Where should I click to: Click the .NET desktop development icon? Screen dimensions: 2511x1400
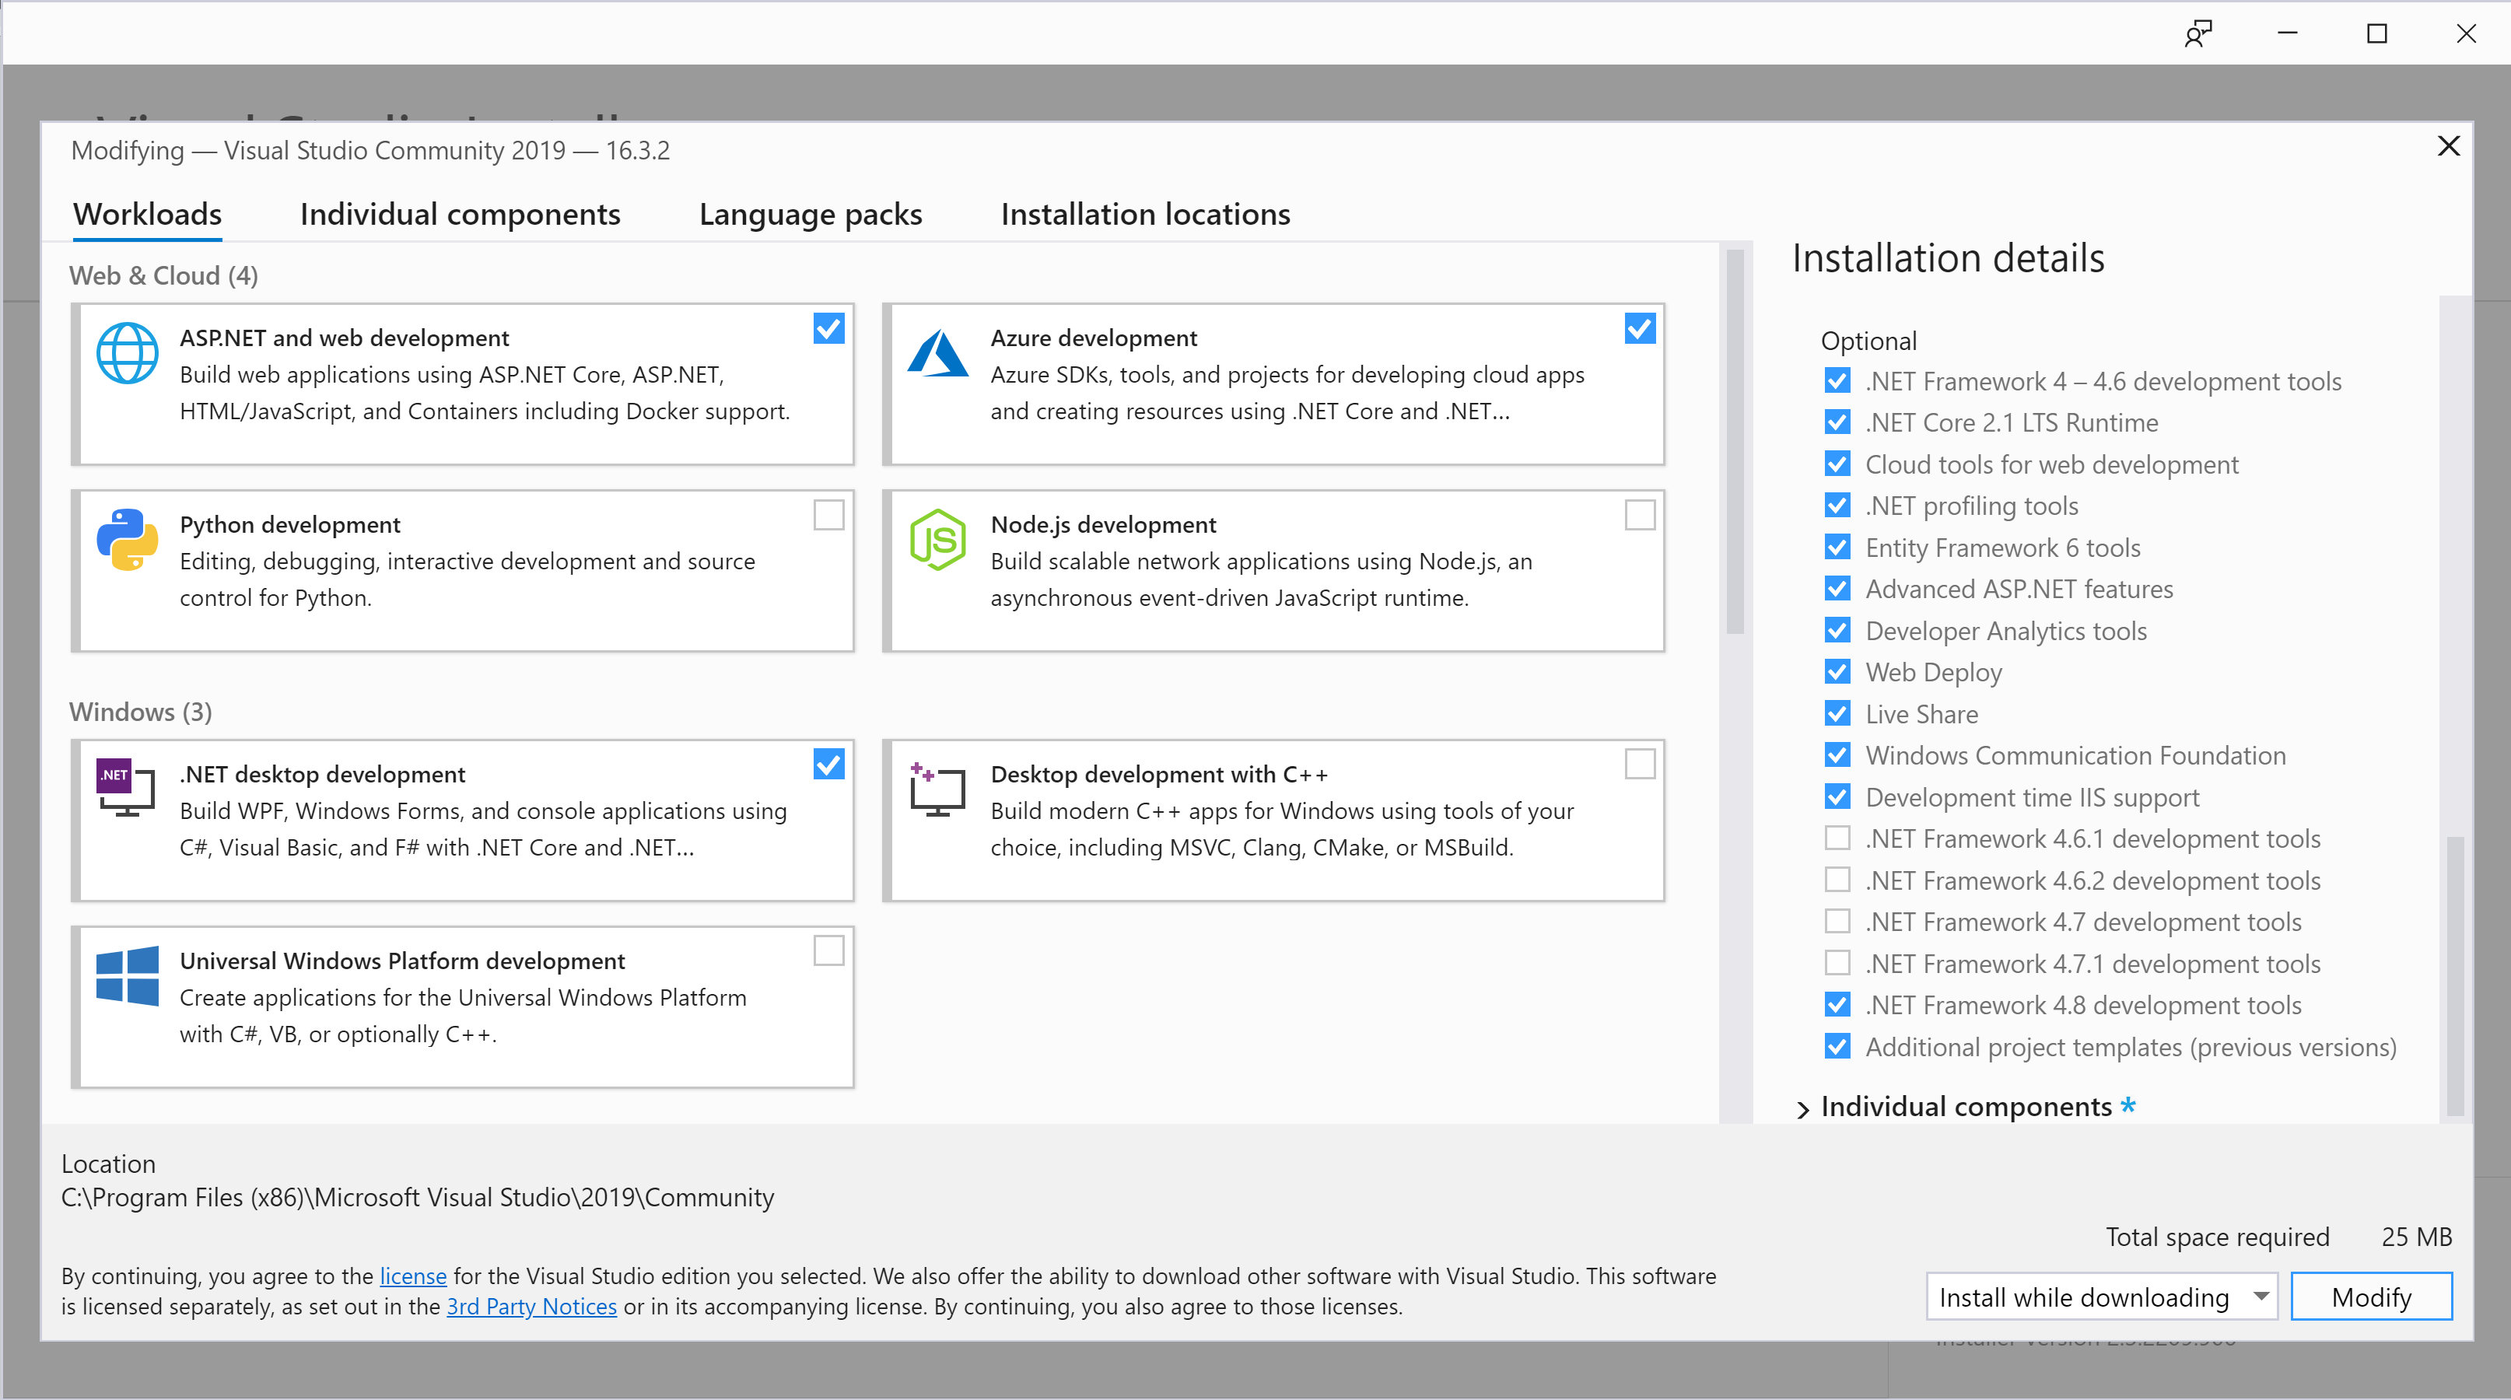[126, 787]
